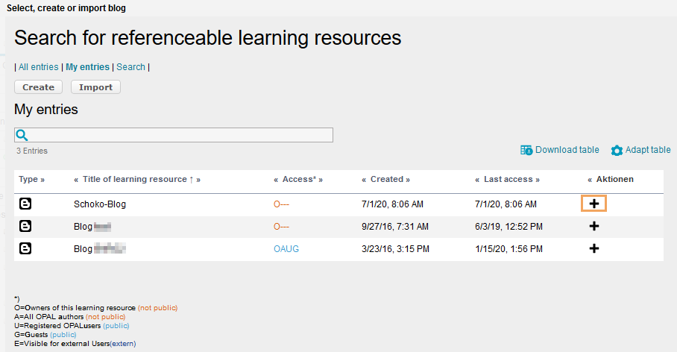The height and width of the screenshot is (352, 677).
Task: Click the blog type icon beside Schoko-Blog
Action: [25, 204]
